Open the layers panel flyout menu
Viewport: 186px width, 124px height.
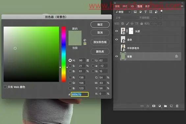pos(182,6)
